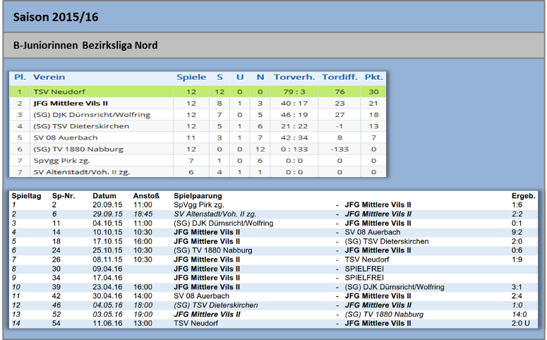The height and width of the screenshot is (340, 547).
Task: Click the 'Tordiff.' column header
Action: (339, 77)
